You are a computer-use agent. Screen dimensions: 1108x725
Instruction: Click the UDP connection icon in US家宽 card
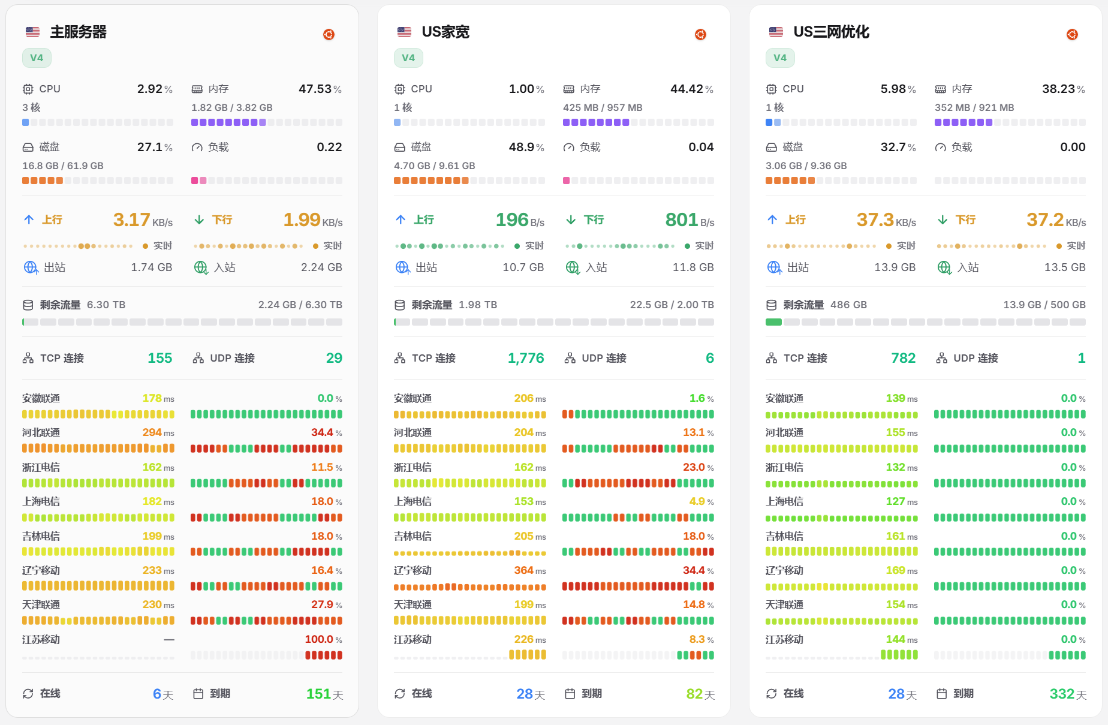(x=570, y=358)
